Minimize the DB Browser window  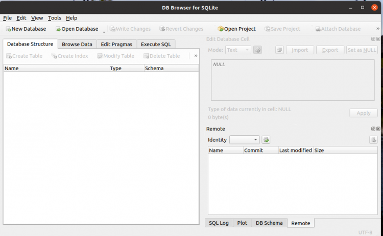351,8
